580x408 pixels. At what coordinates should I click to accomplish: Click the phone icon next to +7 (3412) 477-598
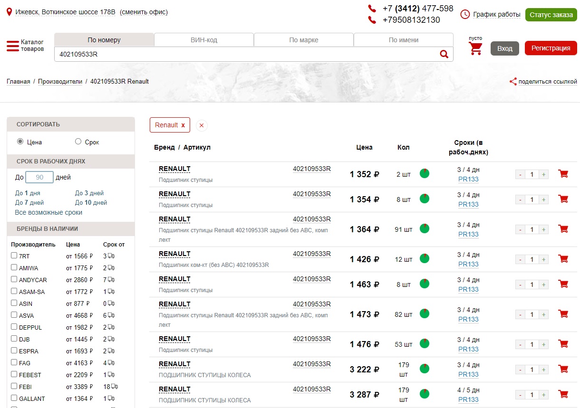point(372,9)
